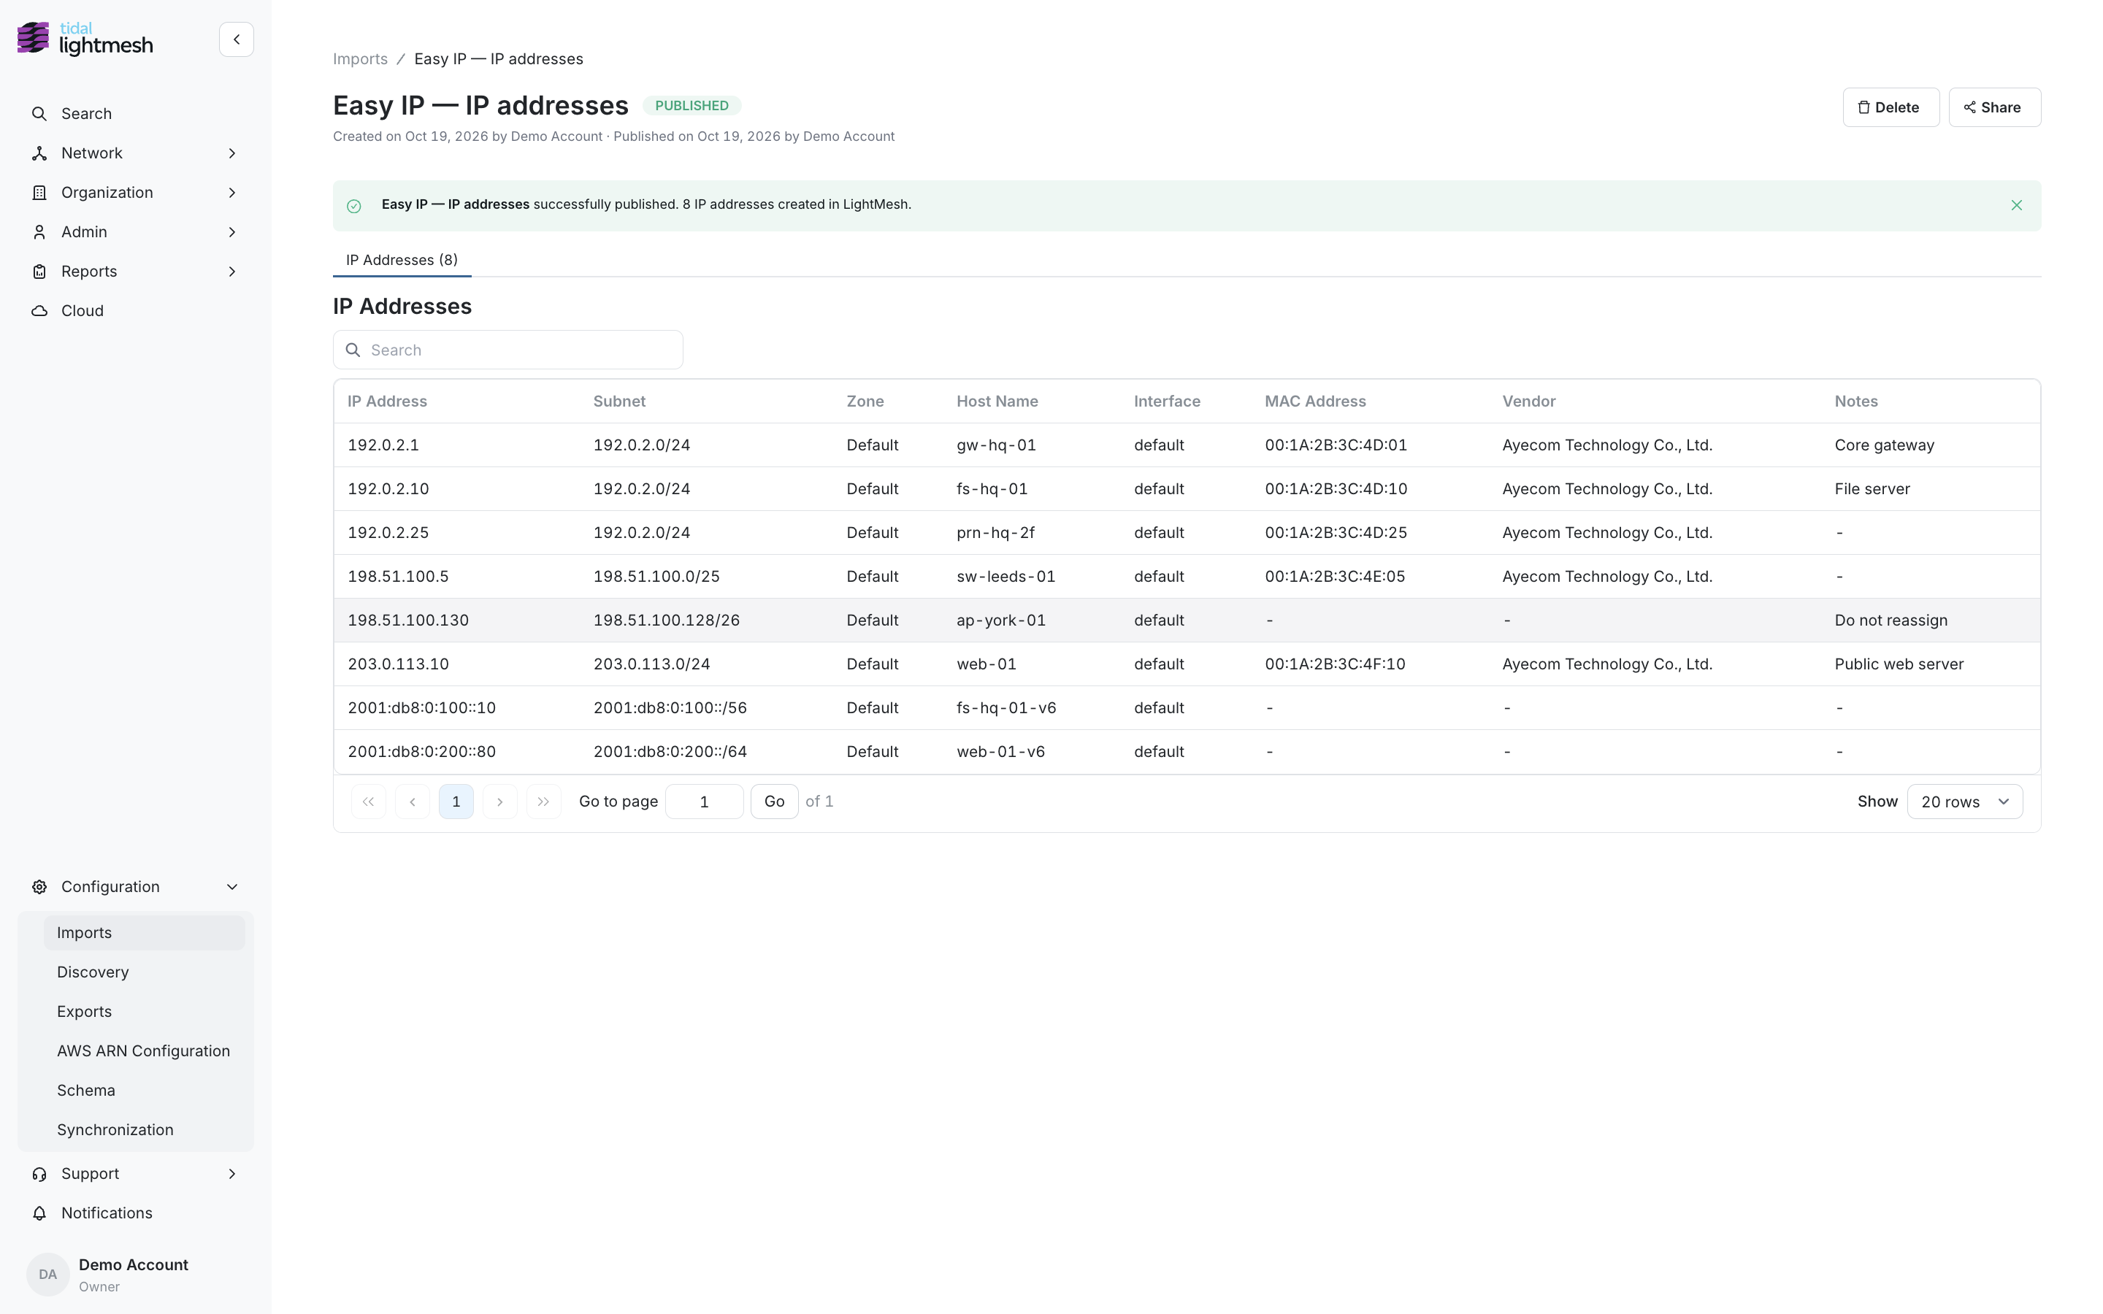Click the Tidal LightMesh logo
2103x1314 pixels.
[85, 39]
